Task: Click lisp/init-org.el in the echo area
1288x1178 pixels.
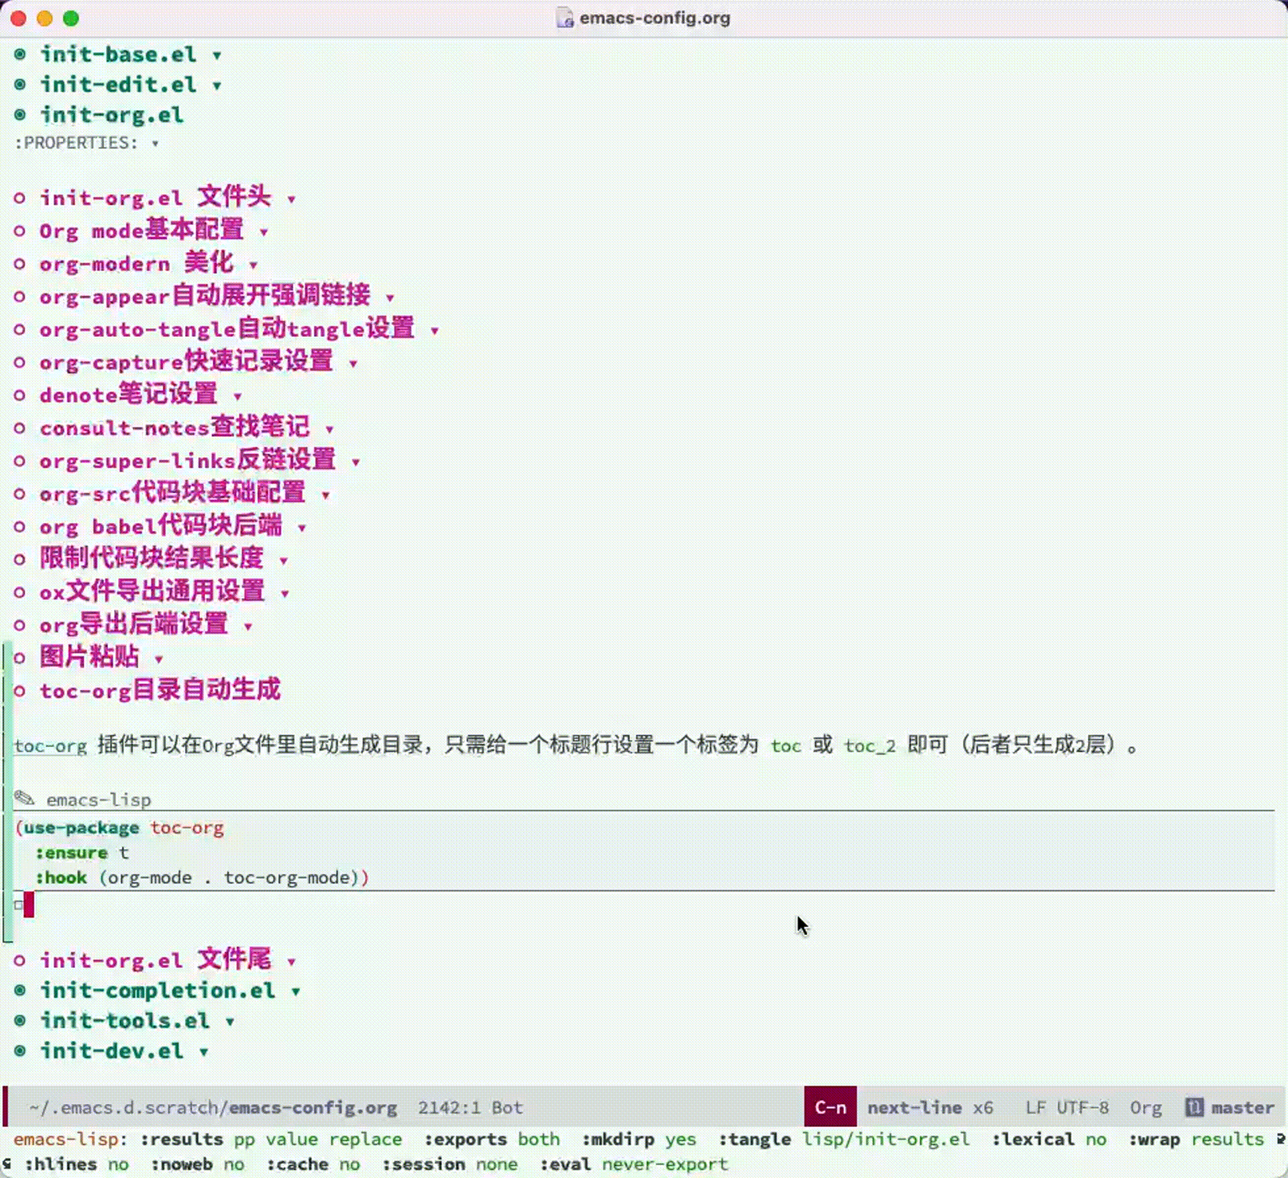Action: click(886, 1139)
